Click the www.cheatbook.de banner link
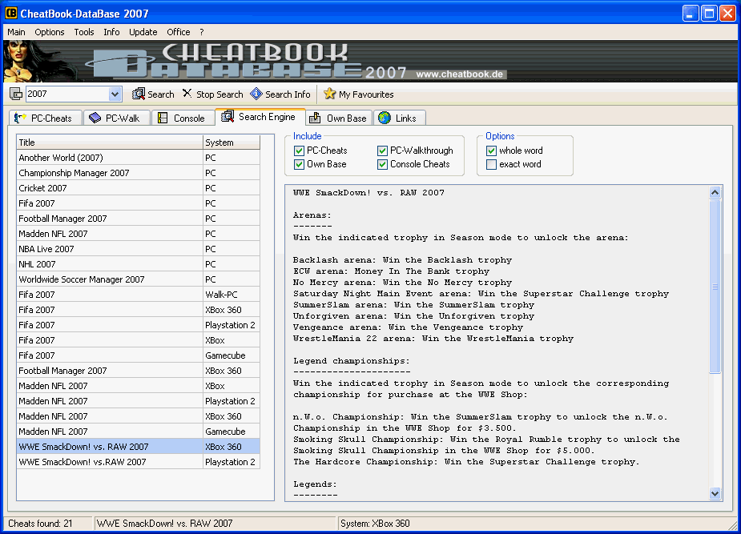741x534 pixels. (x=459, y=74)
